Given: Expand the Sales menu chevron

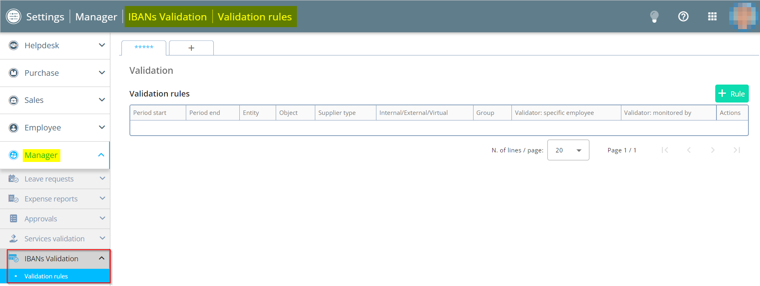Looking at the screenshot, I should pos(102,100).
